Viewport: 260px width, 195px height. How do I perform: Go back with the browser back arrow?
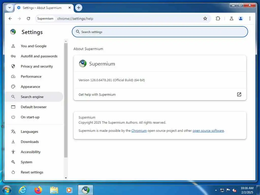10,19
